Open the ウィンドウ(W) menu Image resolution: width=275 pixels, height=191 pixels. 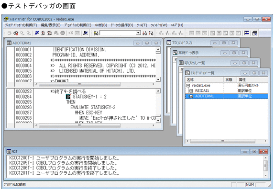159,25
